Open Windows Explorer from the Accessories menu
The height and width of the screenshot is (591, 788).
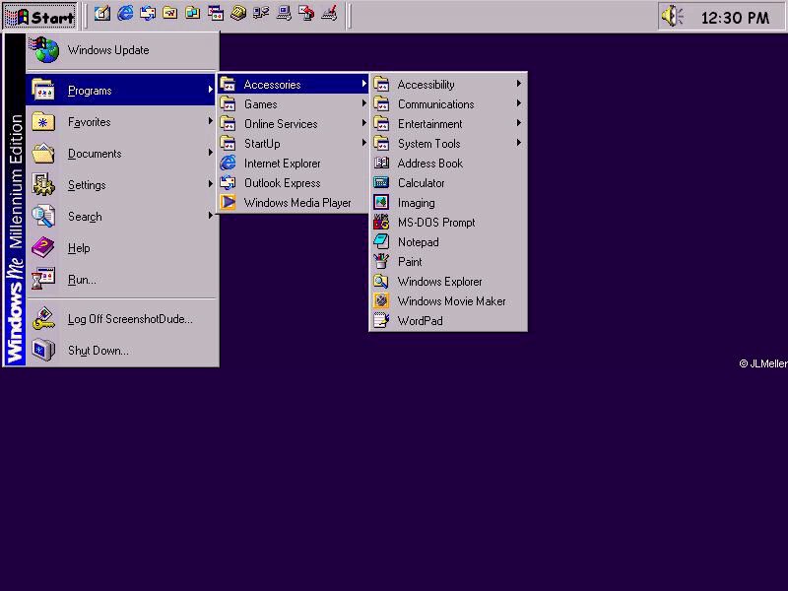(x=448, y=282)
